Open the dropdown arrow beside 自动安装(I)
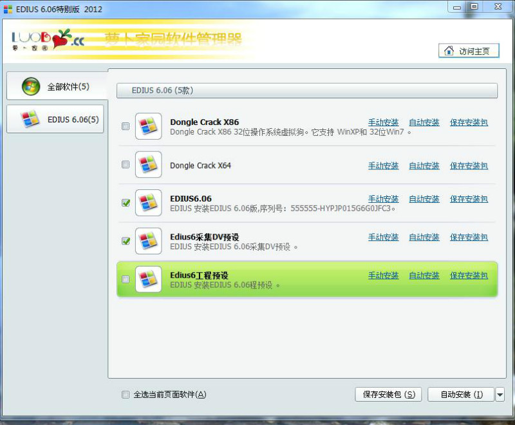The height and width of the screenshot is (425, 515). pos(500,395)
